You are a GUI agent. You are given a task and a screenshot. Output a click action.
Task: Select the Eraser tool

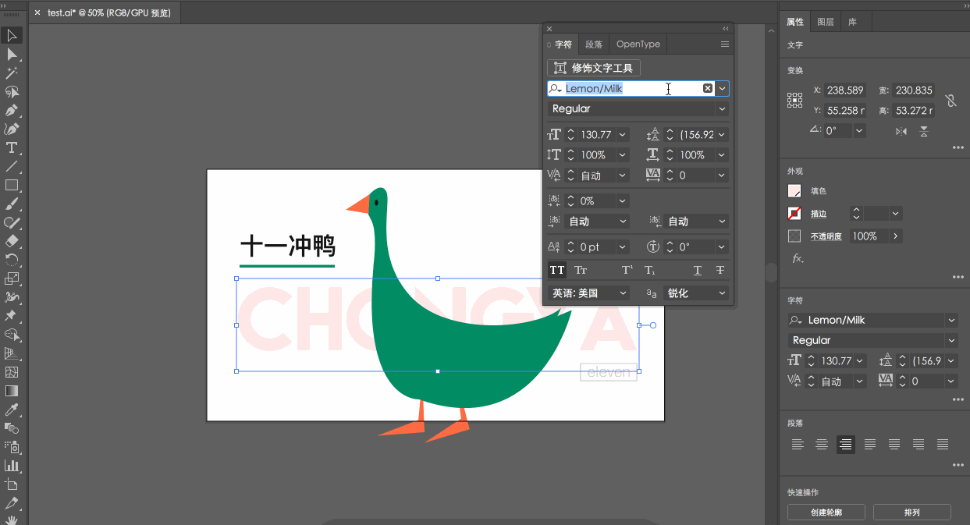(12, 241)
